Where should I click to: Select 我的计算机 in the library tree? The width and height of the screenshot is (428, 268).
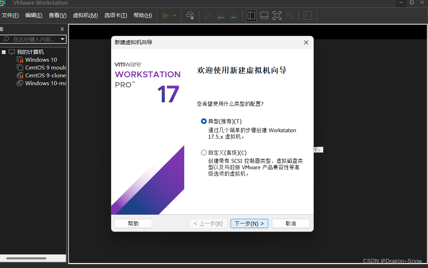pyautogui.click(x=30, y=52)
